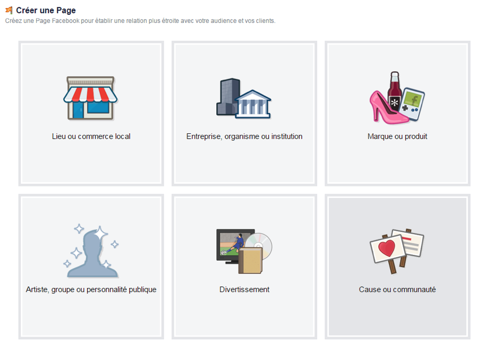This screenshot has height=343, width=502.
Task: Click the handheld game console with Facebook logo
Action: click(412, 104)
